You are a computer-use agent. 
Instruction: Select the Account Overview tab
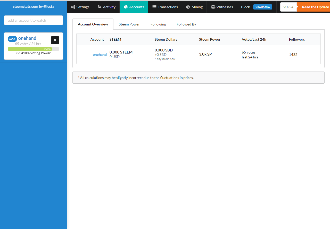93,24
